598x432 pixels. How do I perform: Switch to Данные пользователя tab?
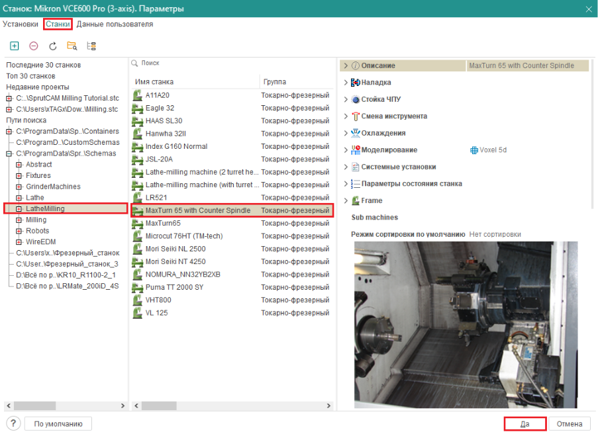point(115,24)
